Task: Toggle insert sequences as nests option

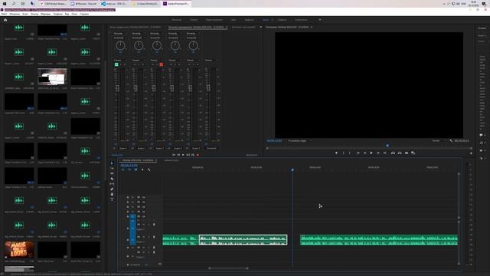Action: click(x=122, y=169)
